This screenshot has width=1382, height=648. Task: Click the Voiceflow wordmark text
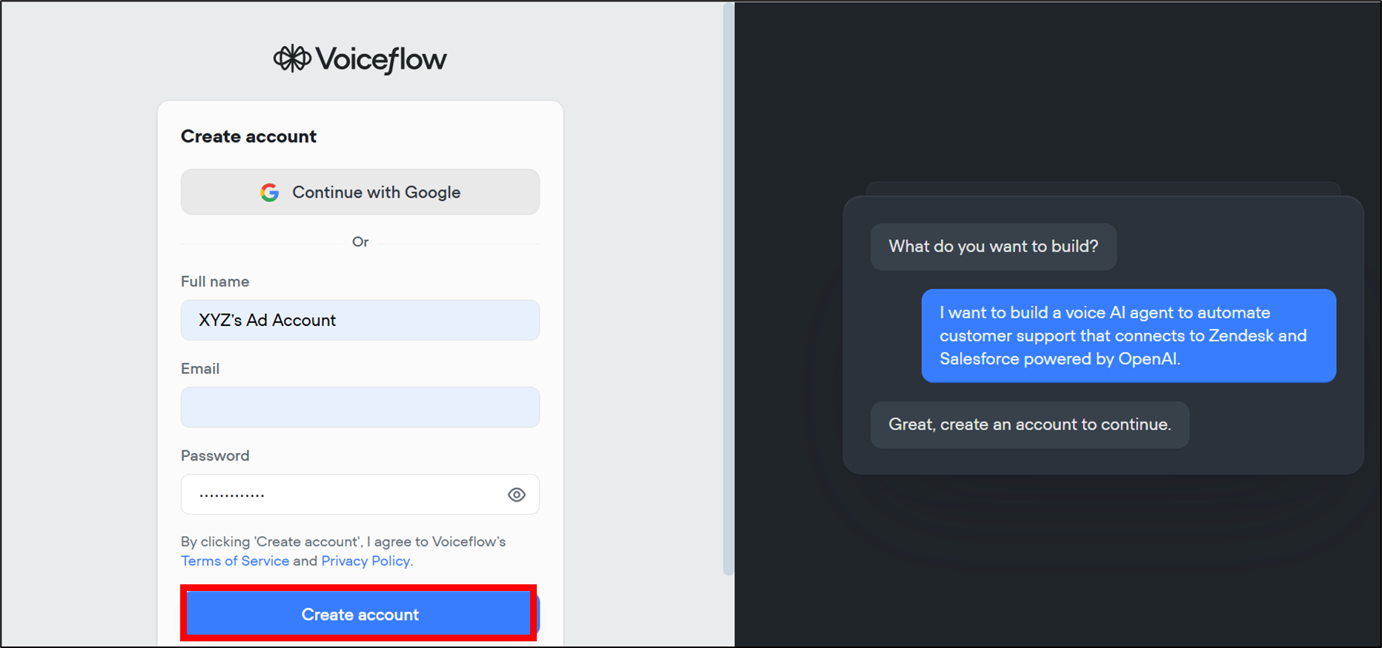[x=381, y=59]
